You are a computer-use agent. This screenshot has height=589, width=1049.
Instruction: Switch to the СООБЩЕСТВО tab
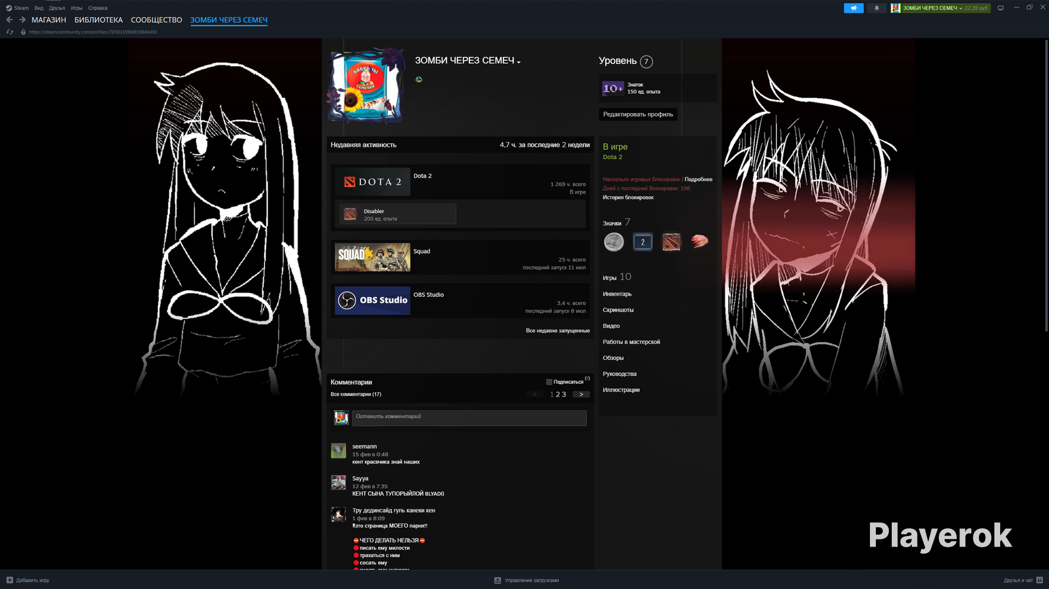157,20
